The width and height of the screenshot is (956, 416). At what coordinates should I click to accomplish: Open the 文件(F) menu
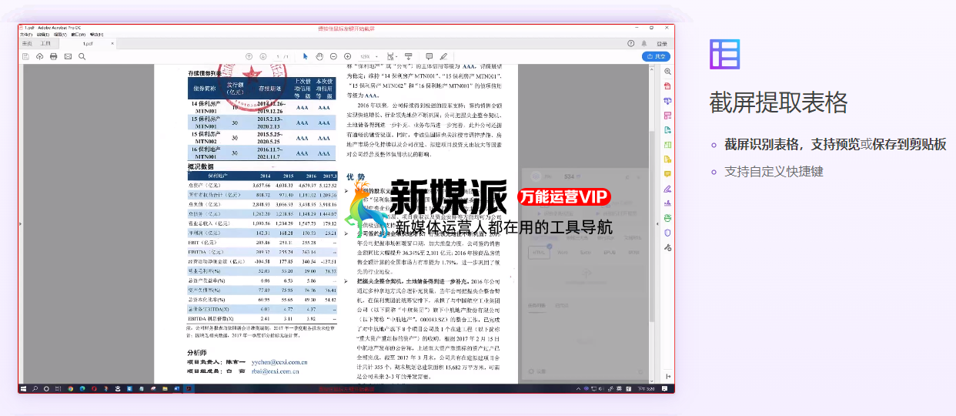point(26,34)
